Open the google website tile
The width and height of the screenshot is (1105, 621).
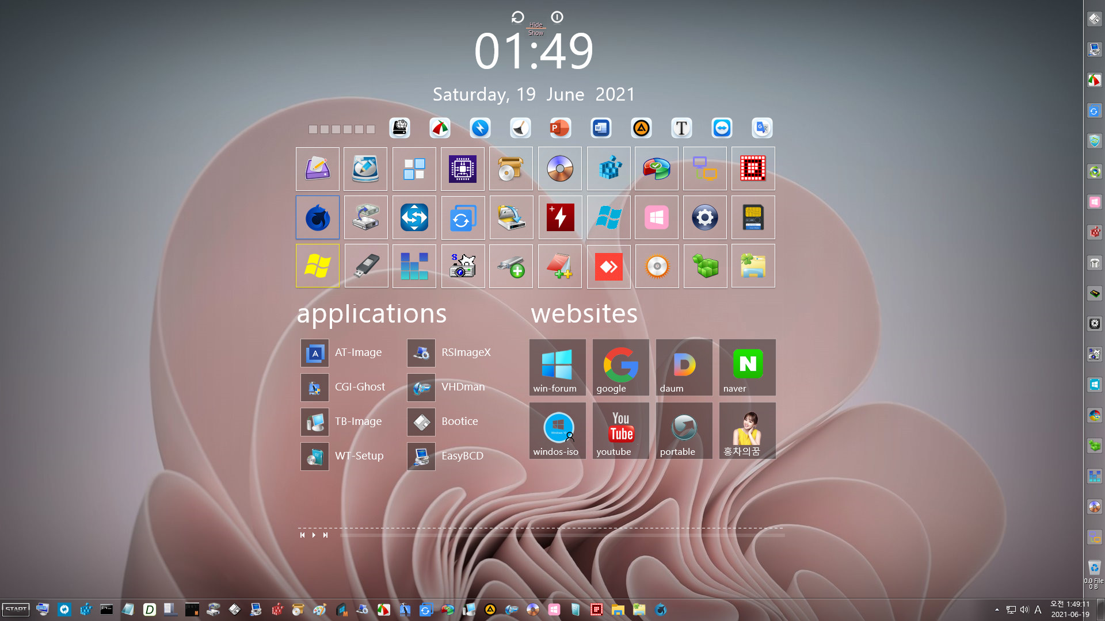[x=620, y=367]
